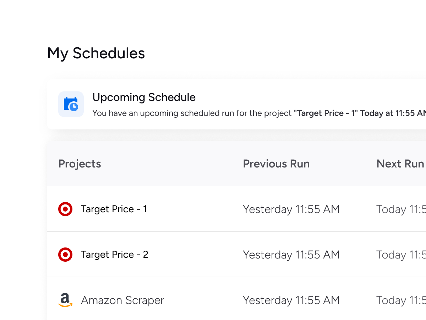This screenshot has width=426, height=320.
Task: Open the Amazon Scraper project
Action: 122,300
